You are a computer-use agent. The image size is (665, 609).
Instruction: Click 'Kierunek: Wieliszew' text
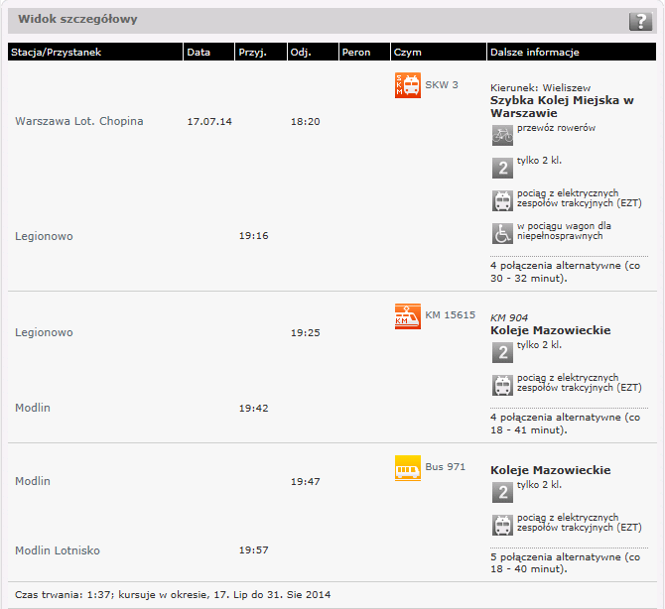[x=540, y=87]
